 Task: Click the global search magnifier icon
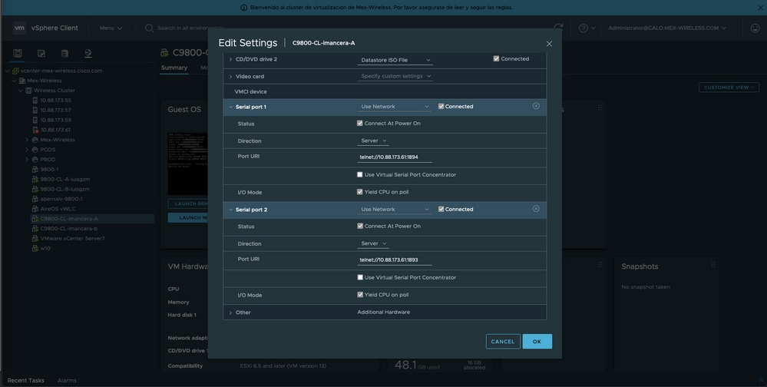[149, 28]
